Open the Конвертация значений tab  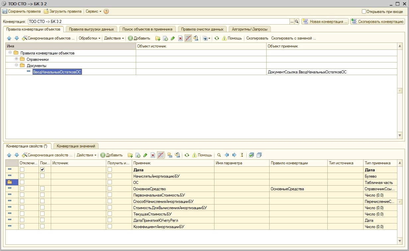point(76,146)
